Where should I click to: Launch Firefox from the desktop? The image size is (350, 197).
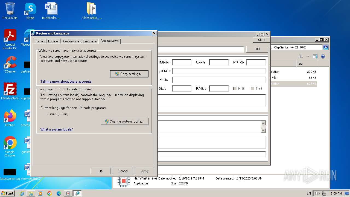10,118
